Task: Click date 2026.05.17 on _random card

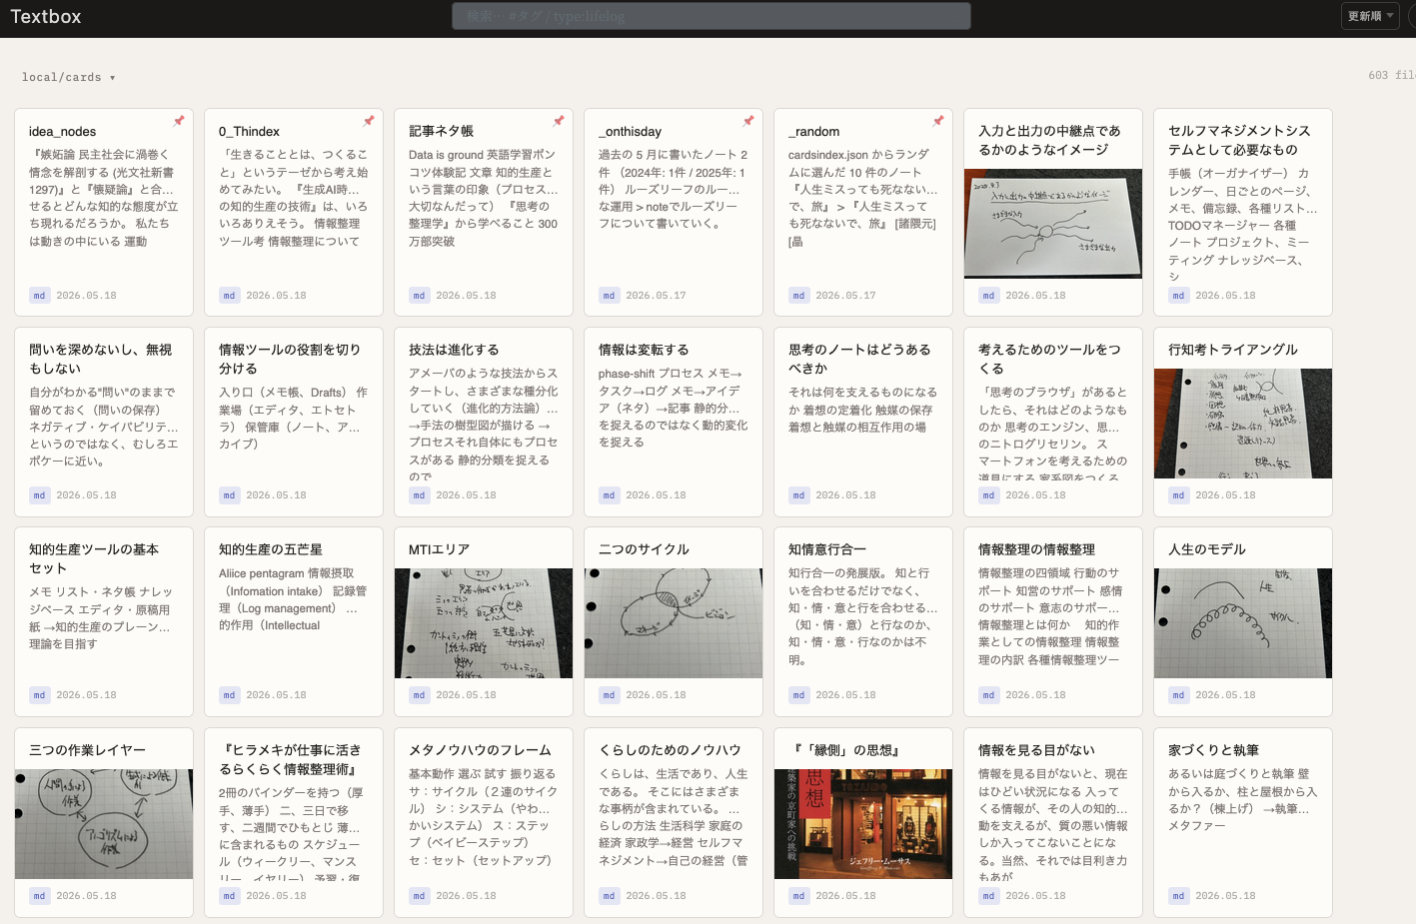Action: [x=845, y=296]
